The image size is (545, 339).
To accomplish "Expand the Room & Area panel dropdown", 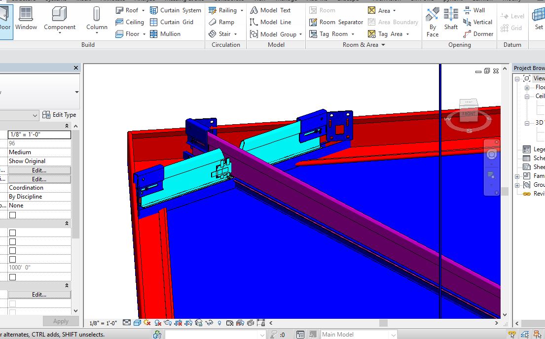I will pyautogui.click(x=383, y=45).
